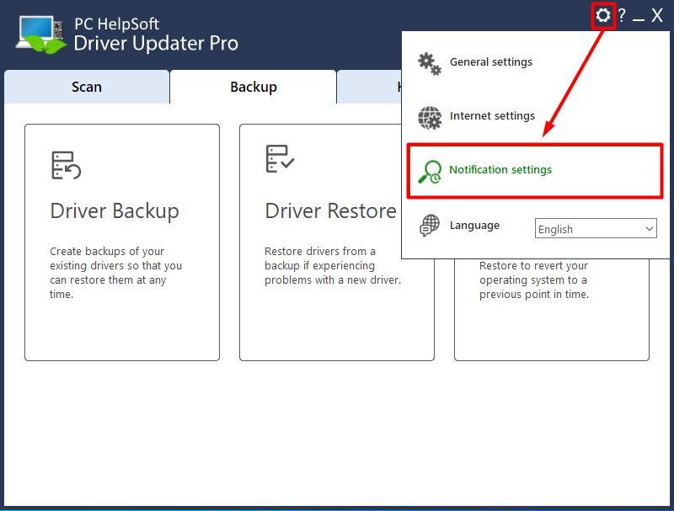Open Internet settings
Viewport: 674px width, 511px height.
[492, 116]
